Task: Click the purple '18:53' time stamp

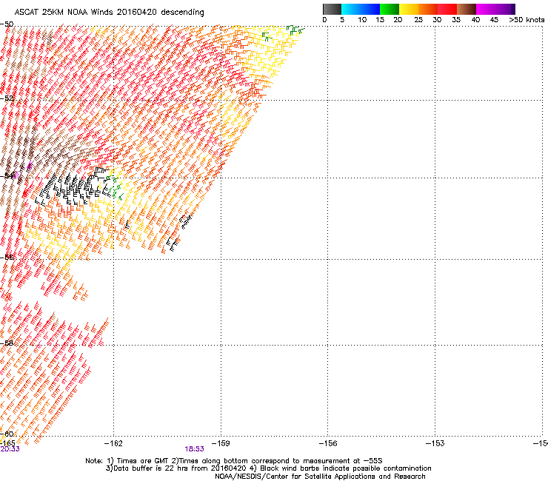Action: (194, 449)
